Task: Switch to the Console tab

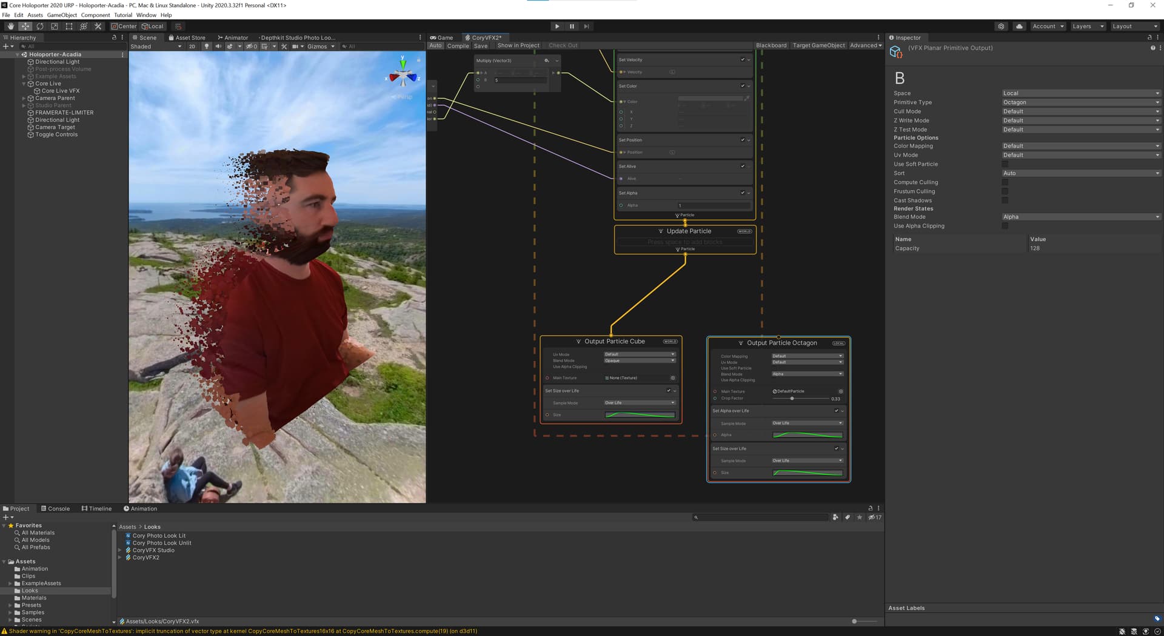Action: pyautogui.click(x=55, y=509)
